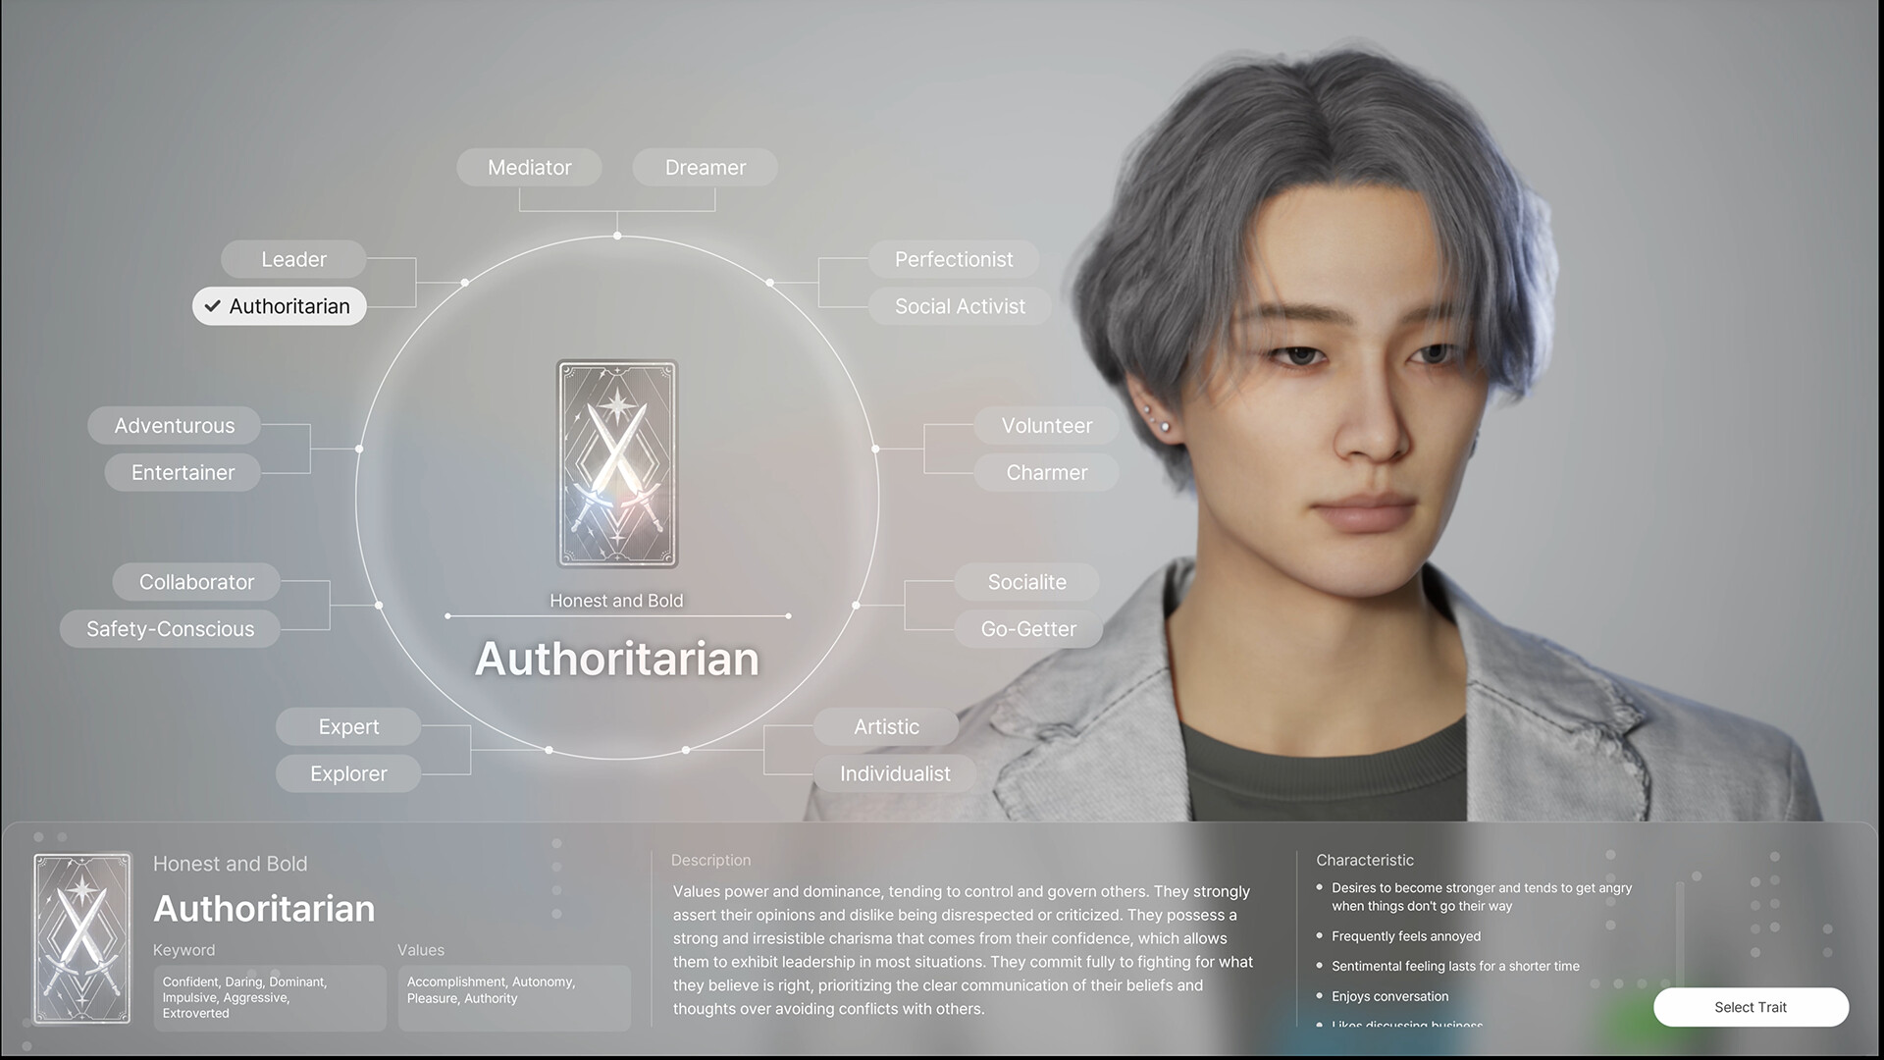Click the Perfectionist personality node icon

(x=954, y=259)
